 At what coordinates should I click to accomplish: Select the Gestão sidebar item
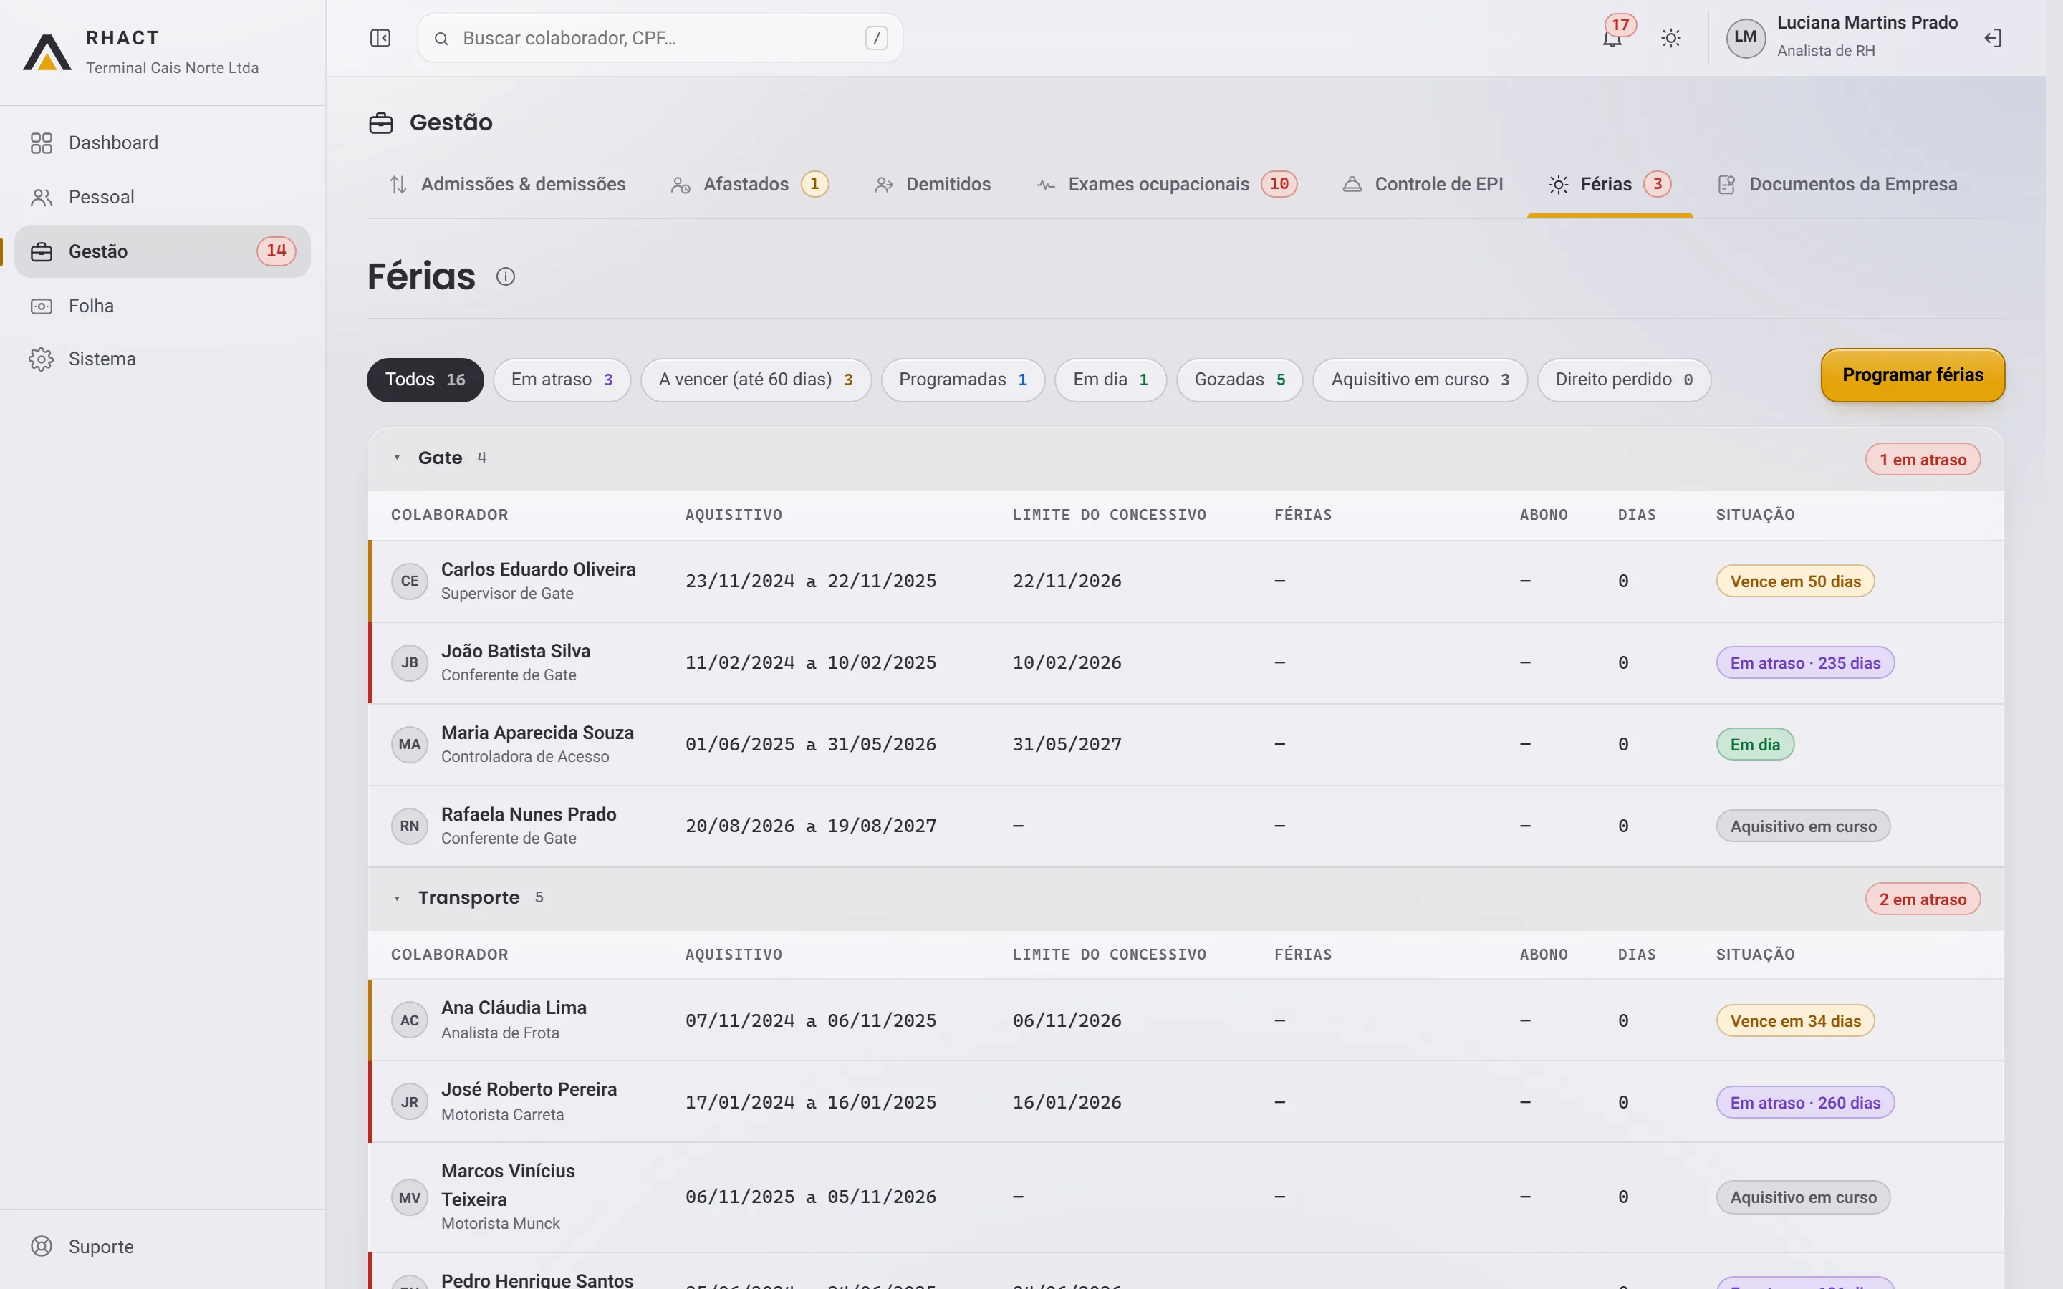click(162, 251)
